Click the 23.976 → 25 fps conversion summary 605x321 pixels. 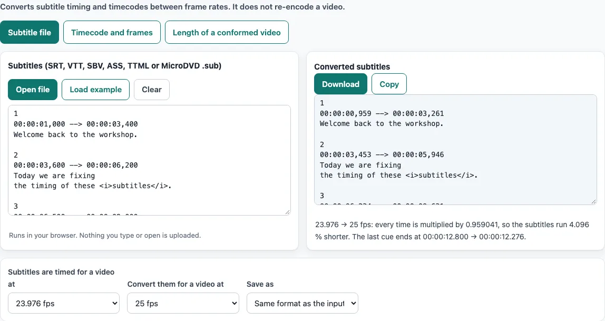(452, 230)
